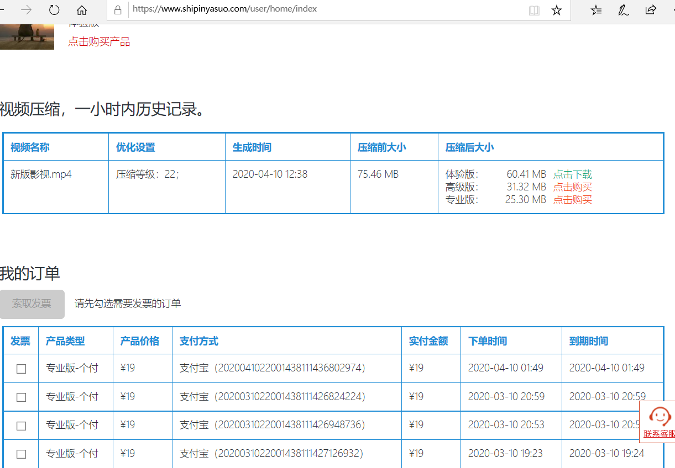The height and width of the screenshot is (468, 675).
Task: Open the favorites hub icon
Action: click(x=596, y=10)
